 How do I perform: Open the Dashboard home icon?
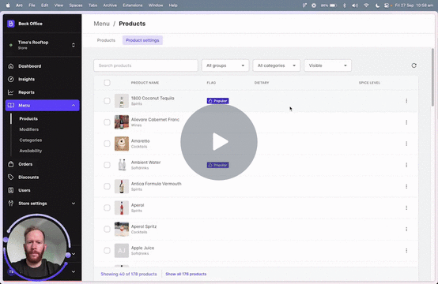coord(11,66)
